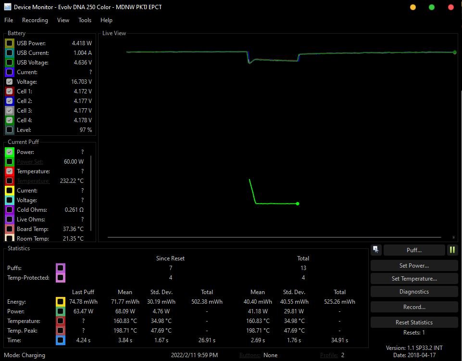462x361 pixels.
Task: Click the Device Monitor app icon in title bar
Action: (x=7, y=7)
